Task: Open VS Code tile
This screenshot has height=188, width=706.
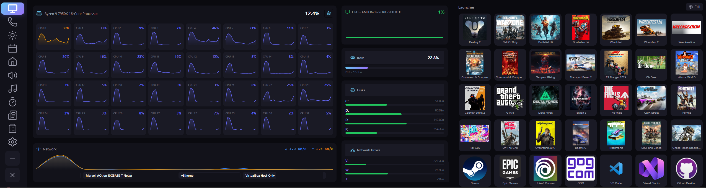Action: (x=616, y=170)
